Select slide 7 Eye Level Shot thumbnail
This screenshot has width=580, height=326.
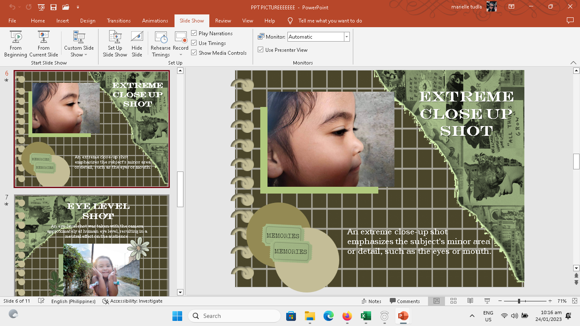click(x=92, y=245)
